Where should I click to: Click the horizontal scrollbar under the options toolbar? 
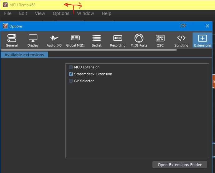(89, 50)
